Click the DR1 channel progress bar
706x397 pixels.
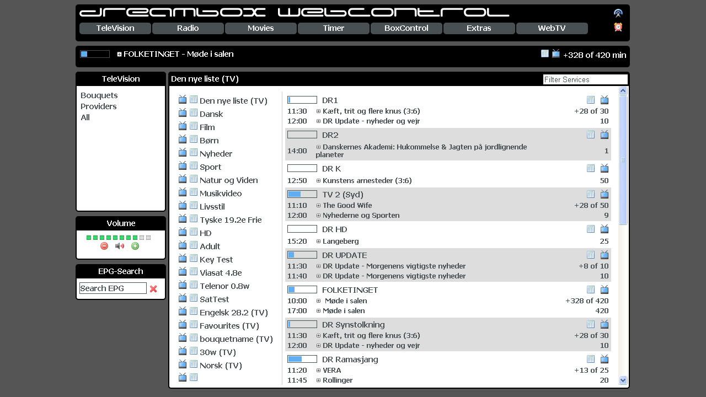302,100
